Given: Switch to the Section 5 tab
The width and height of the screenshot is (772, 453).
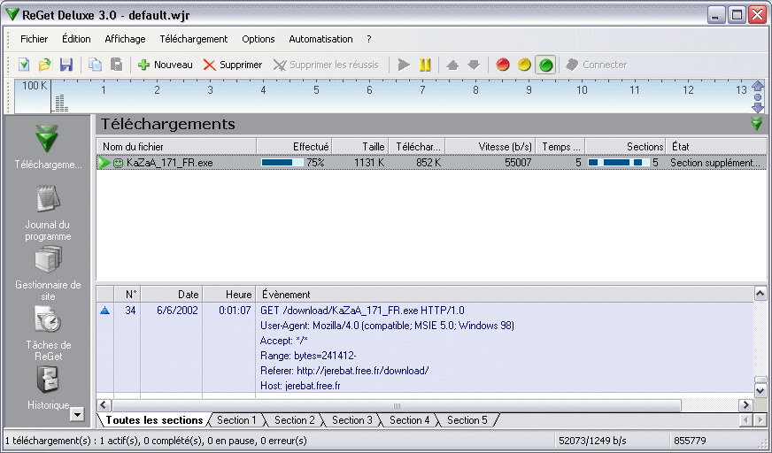Looking at the screenshot, I should pyautogui.click(x=467, y=420).
